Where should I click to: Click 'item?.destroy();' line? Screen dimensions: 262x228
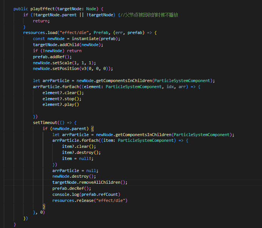click(x=81, y=152)
